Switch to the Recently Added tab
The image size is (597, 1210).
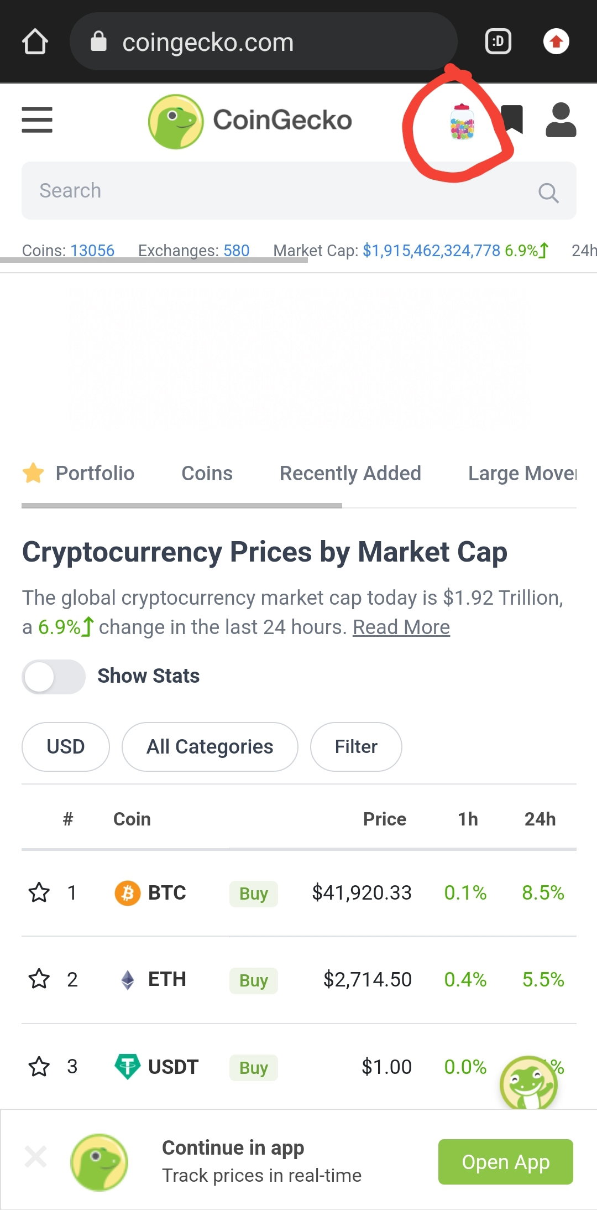[350, 474]
